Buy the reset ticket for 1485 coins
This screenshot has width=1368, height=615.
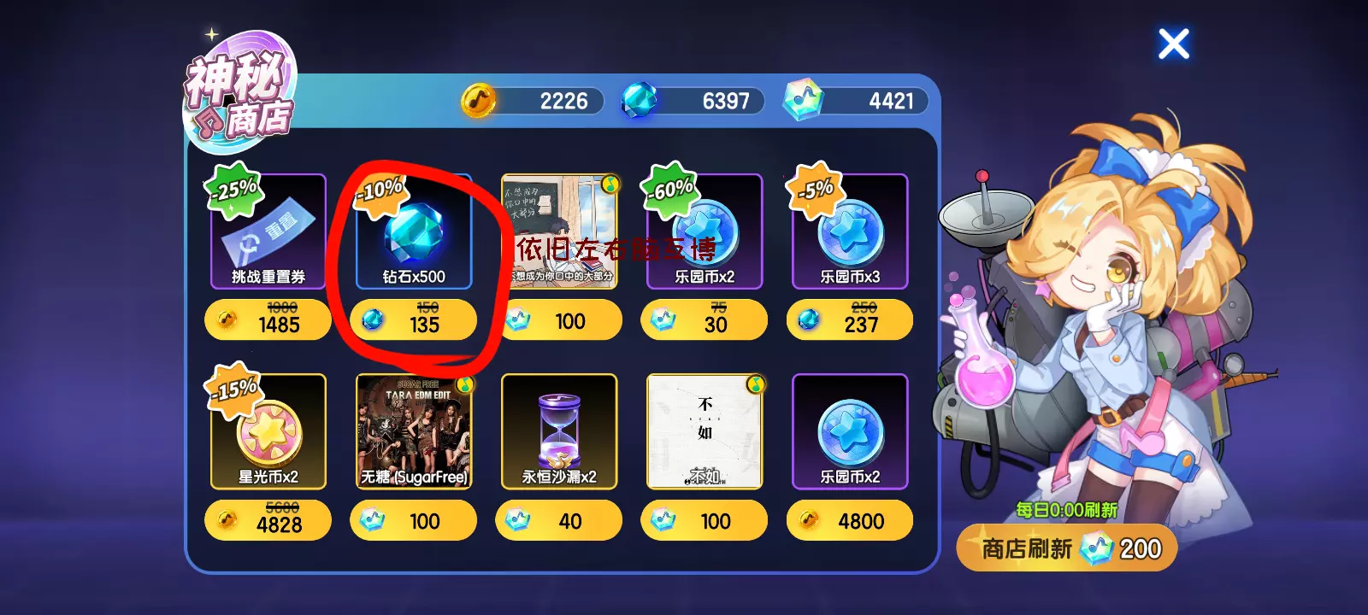(268, 319)
